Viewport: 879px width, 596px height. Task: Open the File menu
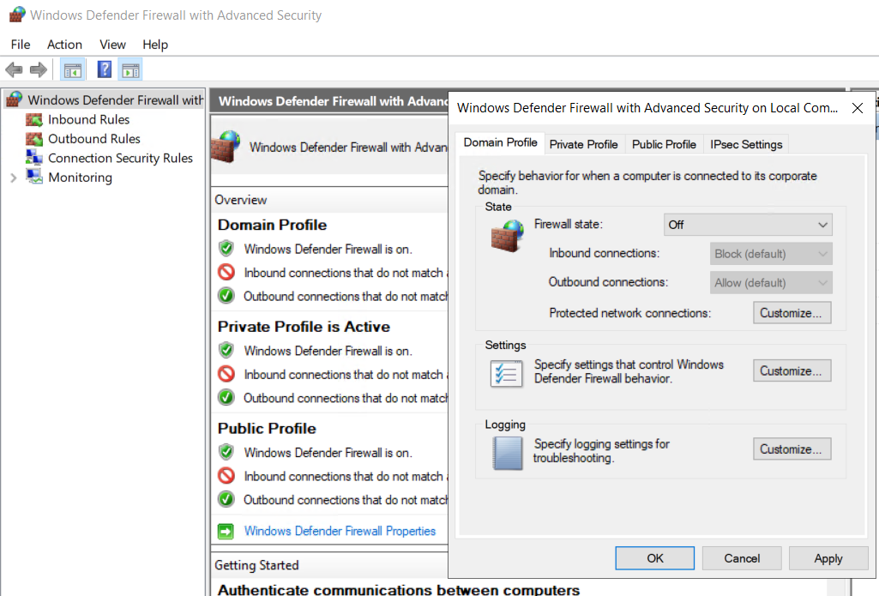click(21, 45)
